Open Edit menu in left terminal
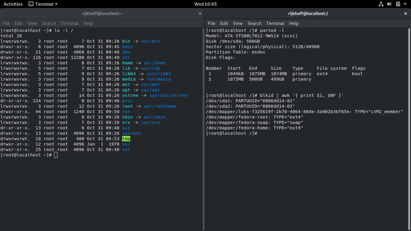This screenshot has width=411, height=231. 19,23
